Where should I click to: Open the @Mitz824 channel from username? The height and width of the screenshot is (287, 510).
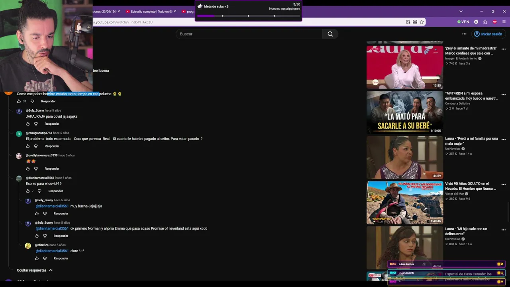coord(41,245)
